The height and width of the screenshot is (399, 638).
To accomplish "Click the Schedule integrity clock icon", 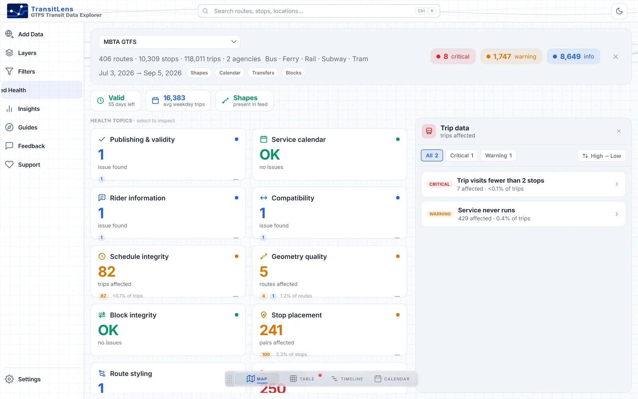I will tap(102, 257).
